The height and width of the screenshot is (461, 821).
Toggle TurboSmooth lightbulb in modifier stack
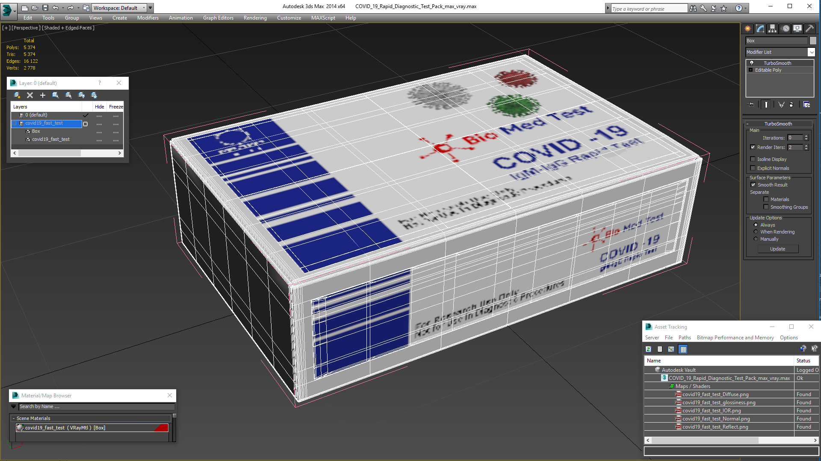tap(752, 63)
